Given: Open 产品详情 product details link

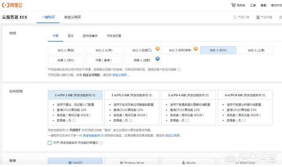Looking at the screenshot, I should (x=264, y=17).
